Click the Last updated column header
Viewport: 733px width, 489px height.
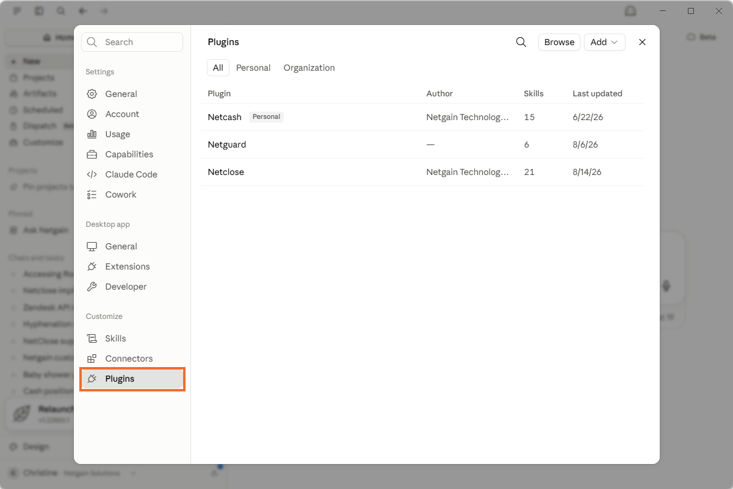tap(598, 93)
